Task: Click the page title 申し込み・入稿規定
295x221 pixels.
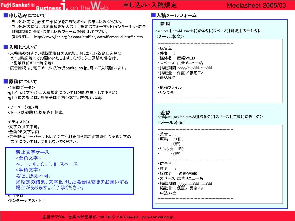Action: coord(150,5)
